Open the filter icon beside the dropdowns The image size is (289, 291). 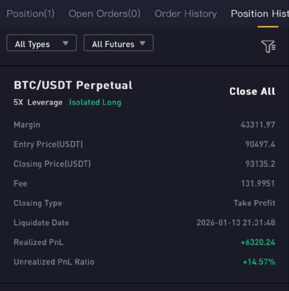pyautogui.click(x=268, y=46)
